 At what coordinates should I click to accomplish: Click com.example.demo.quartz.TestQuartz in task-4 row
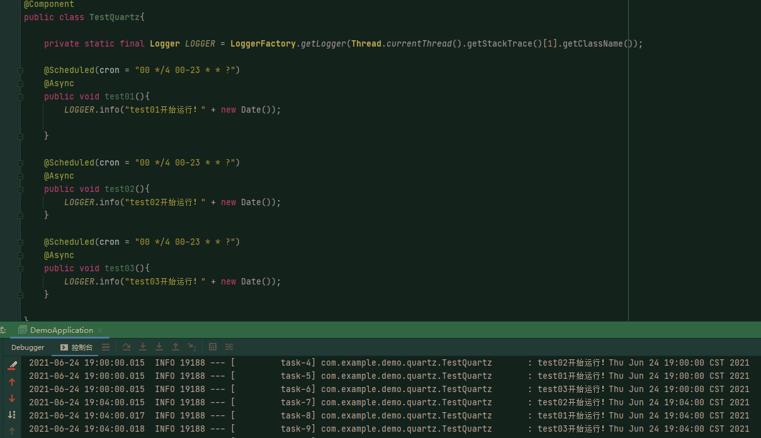click(407, 362)
